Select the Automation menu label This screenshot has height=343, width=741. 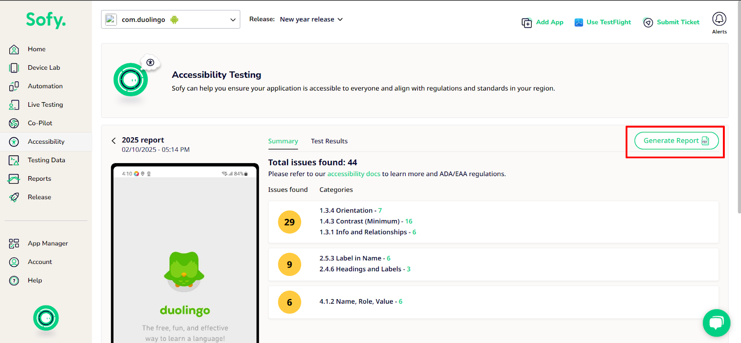click(45, 86)
